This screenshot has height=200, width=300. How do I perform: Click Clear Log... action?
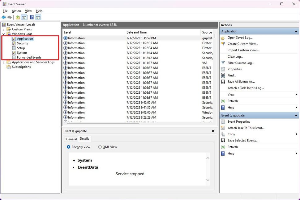pos(235,57)
